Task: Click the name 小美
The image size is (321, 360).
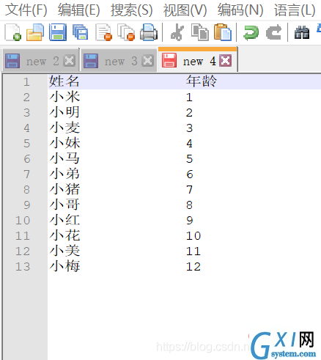Action: point(64,251)
